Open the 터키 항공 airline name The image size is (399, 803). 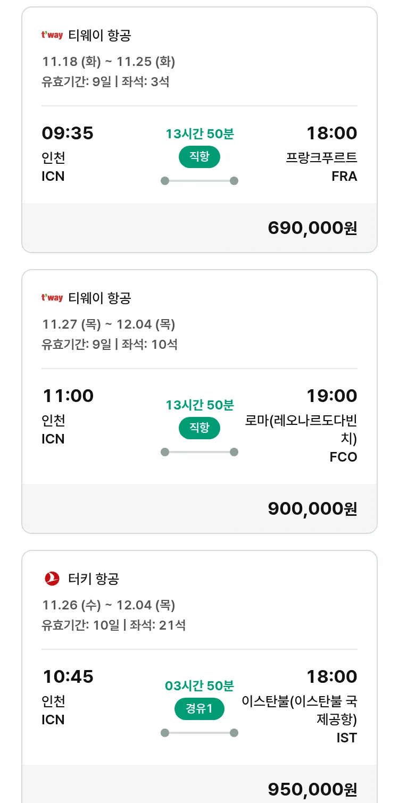pos(94,579)
